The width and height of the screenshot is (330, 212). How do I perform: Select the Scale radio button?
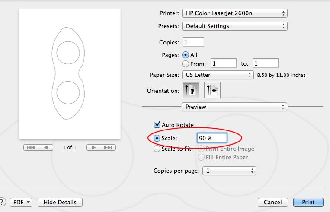[157, 138]
